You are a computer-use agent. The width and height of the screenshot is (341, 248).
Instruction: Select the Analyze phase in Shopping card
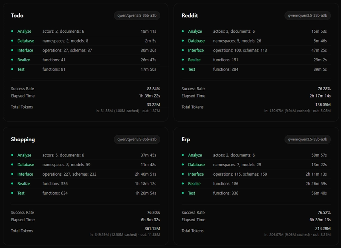(24, 155)
